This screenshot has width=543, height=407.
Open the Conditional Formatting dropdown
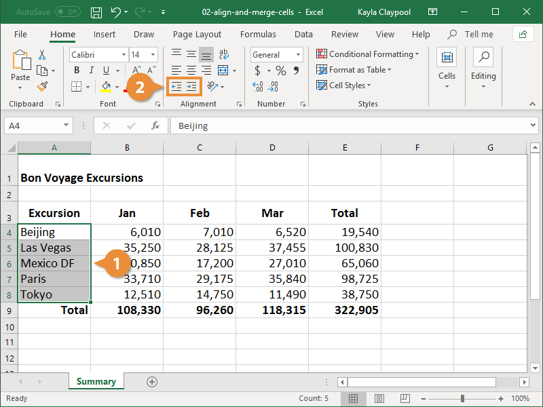[x=367, y=54]
